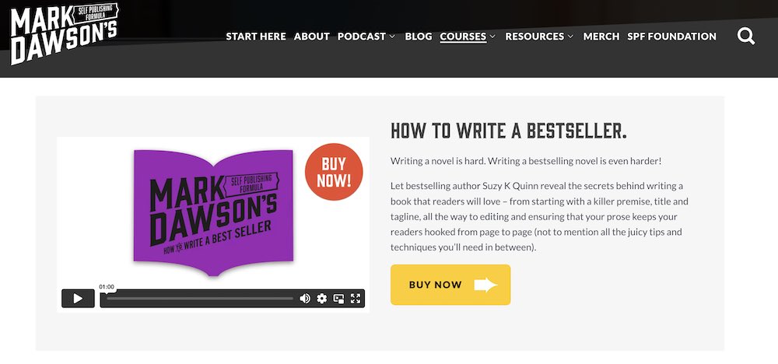Image resolution: width=778 pixels, height=364 pixels.
Task: Seek along the video progress bar
Action: (199, 299)
